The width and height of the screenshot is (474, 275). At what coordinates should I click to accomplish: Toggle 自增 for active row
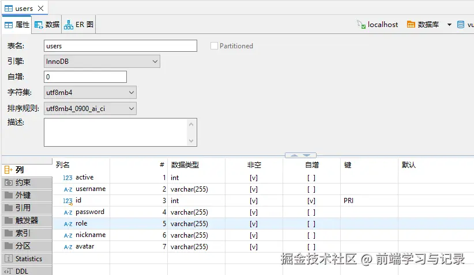311,178
